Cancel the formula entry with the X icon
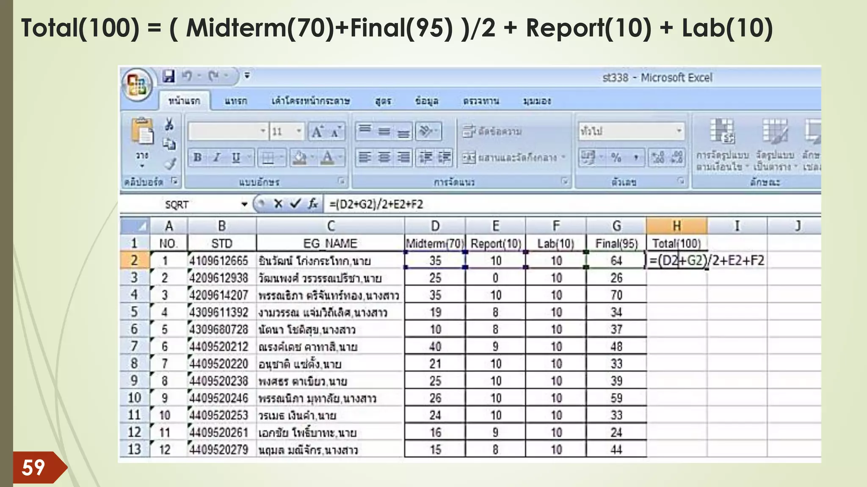The width and height of the screenshot is (867, 487). [x=278, y=204]
